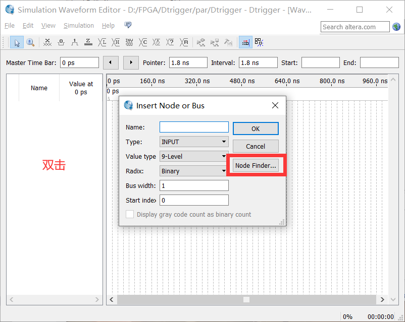Click the waveform horizontal scrollbar thumb
The height and width of the screenshot is (322, 405).
click(246, 299)
